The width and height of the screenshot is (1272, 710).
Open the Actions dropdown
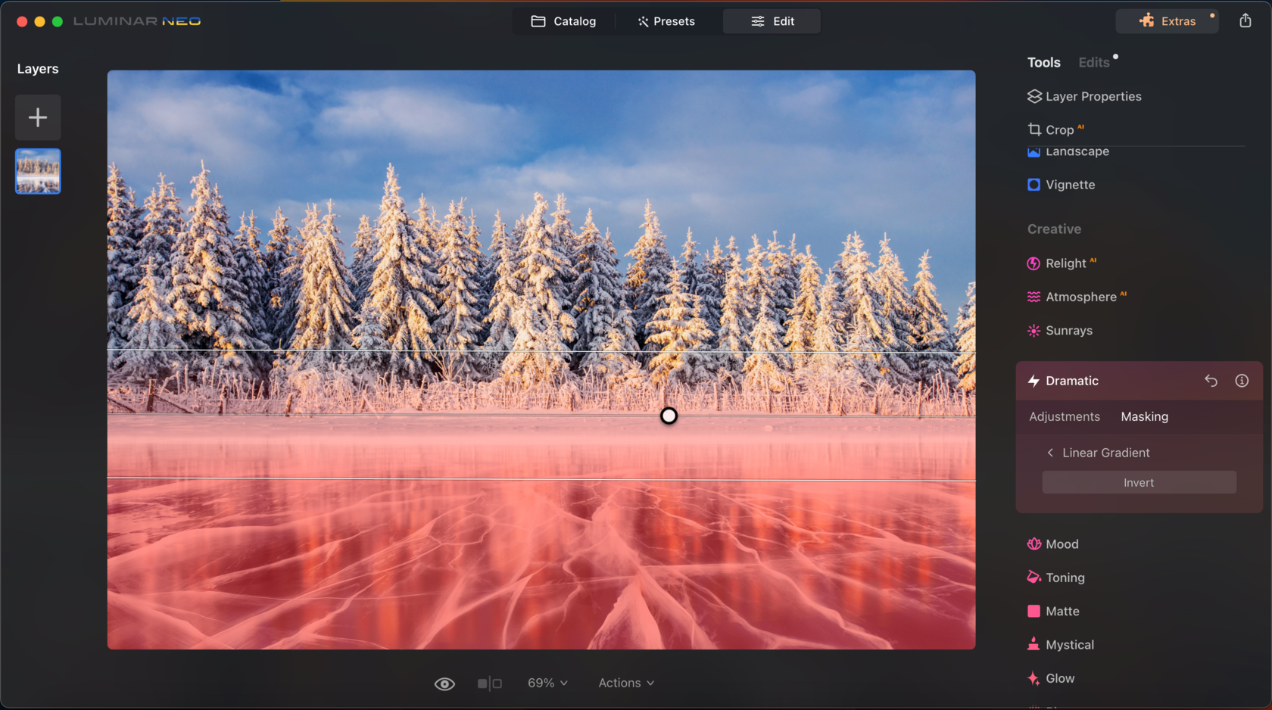coord(625,683)
